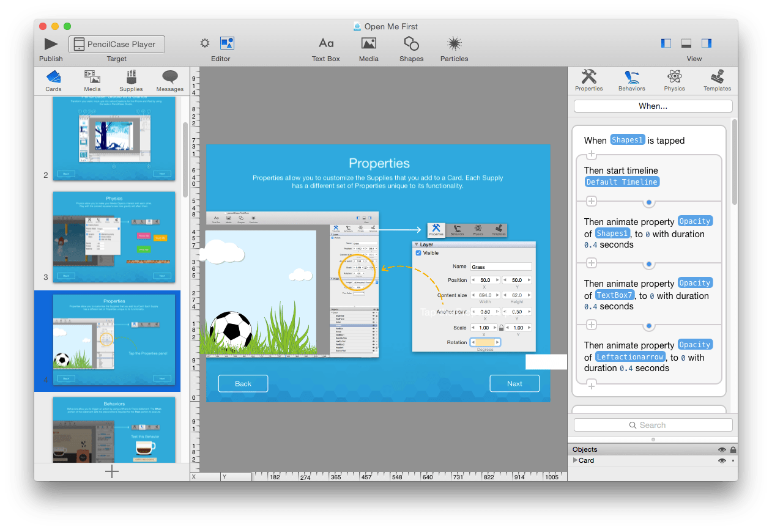The height and width of the screenshot is (530, 772).
Task: Click the Search field in the inspector
Action: (x=653, y=425)
